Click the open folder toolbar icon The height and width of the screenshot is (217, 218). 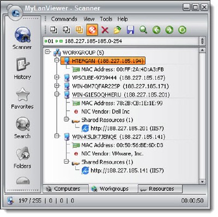point(118,30)
